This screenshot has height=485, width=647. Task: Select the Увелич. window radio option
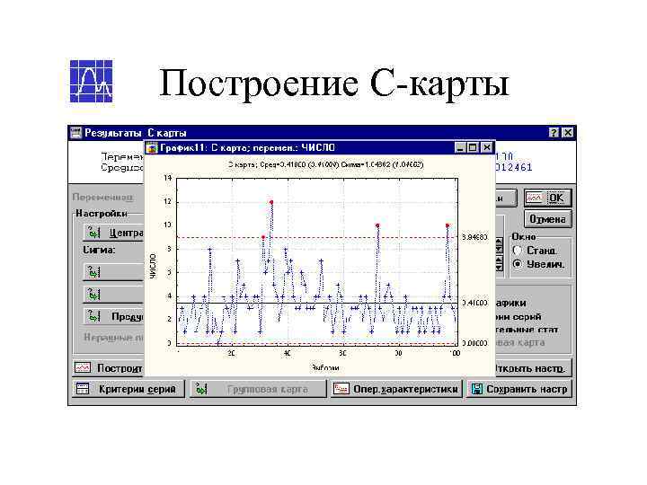tap(538, 264)
